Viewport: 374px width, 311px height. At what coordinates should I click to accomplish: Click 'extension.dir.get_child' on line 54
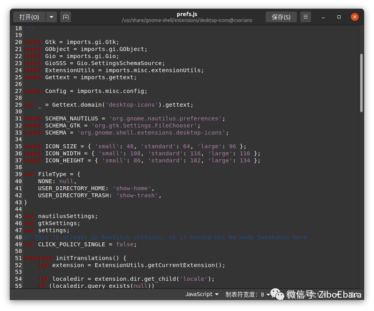click(x=135, y=279)
